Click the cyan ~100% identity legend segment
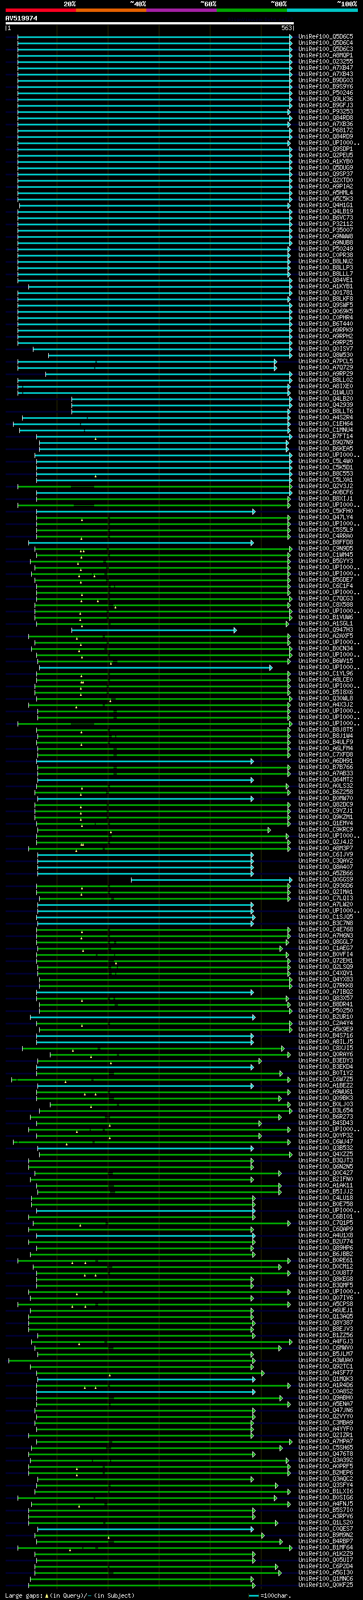Screen dimensions: 363x1600 pyautogui.click(x=322, y=10)
